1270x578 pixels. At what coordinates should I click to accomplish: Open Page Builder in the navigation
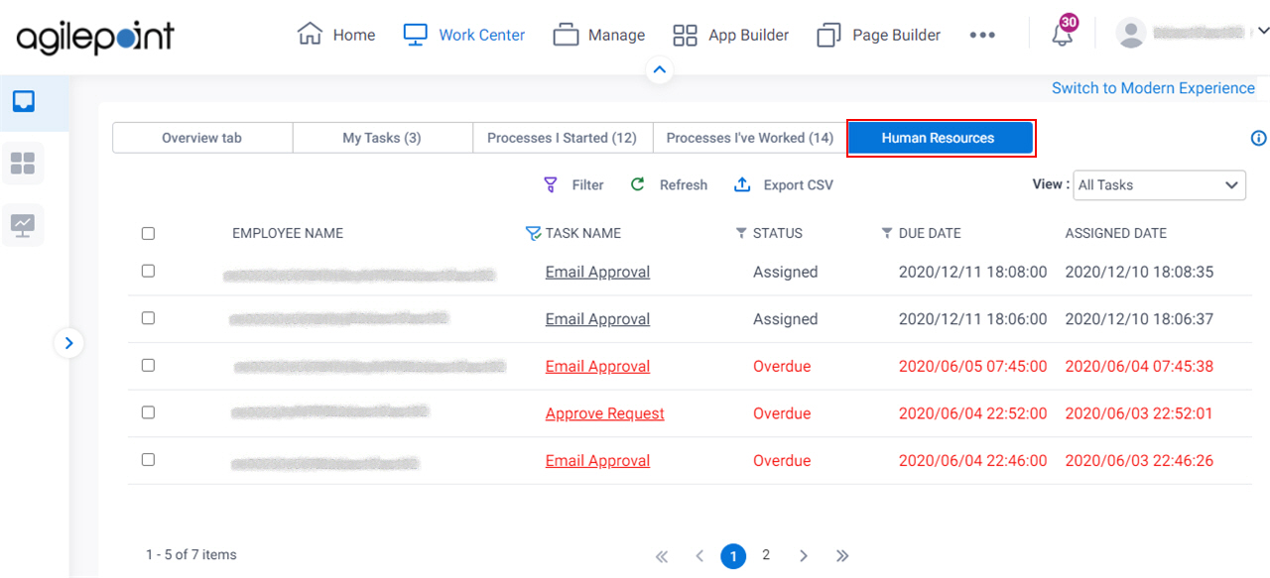point(878,35)
